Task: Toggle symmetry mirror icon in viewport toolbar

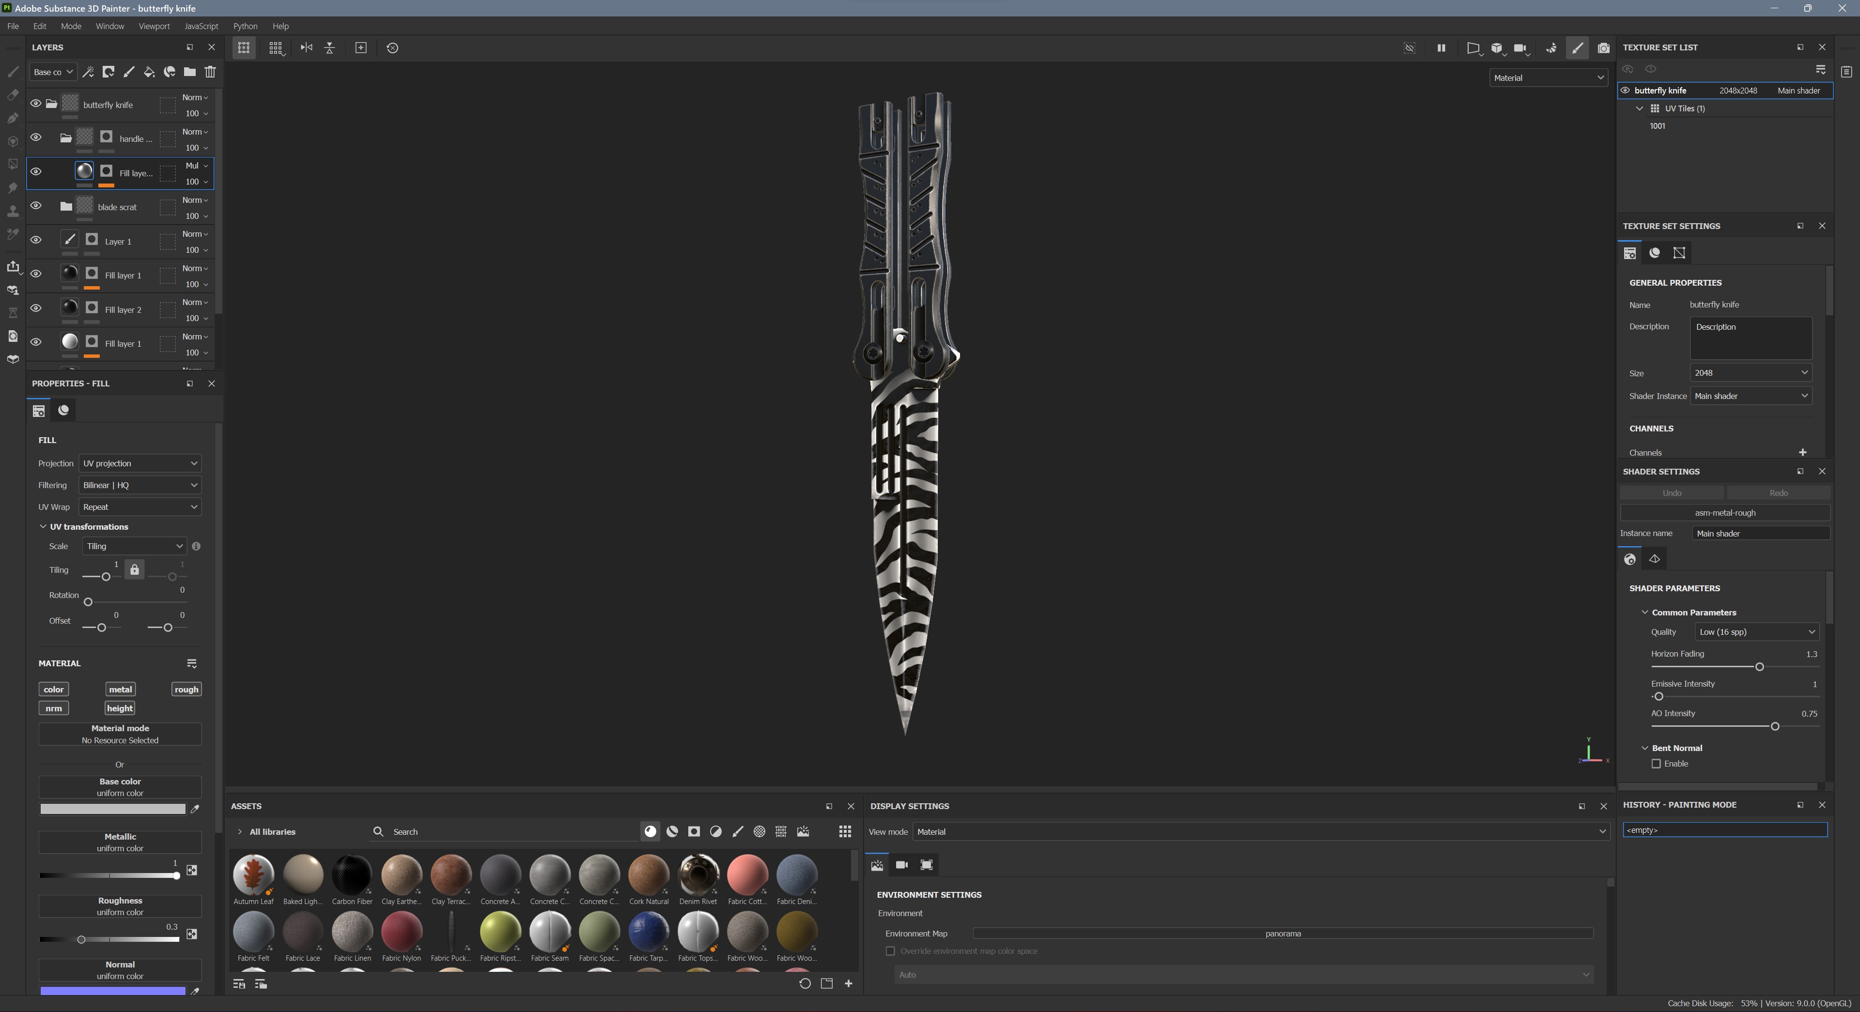Action: (306, 47)
